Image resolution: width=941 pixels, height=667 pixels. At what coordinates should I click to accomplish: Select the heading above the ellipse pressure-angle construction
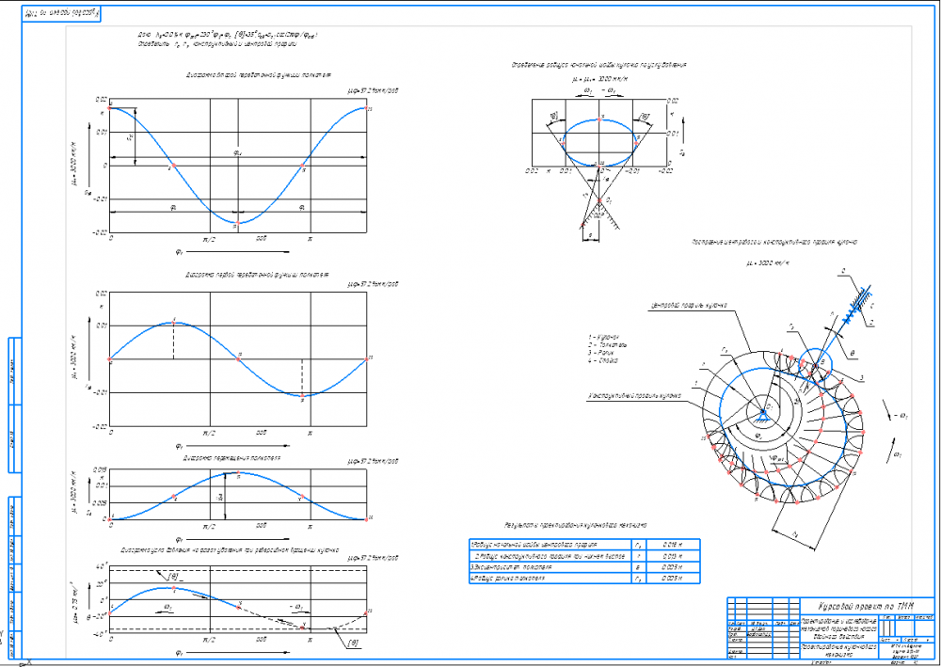[598, 64]
